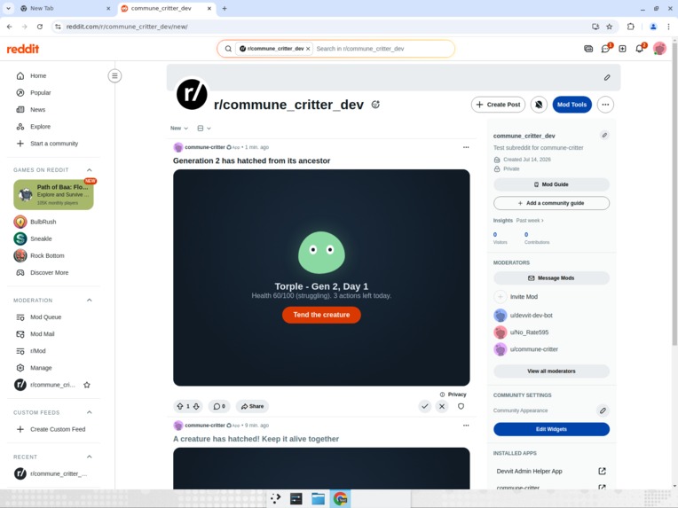The width and height of the screenshot is (678, 508).
Task: Open mod shield actions on Generation 2 post
Action: coord(461,406)
